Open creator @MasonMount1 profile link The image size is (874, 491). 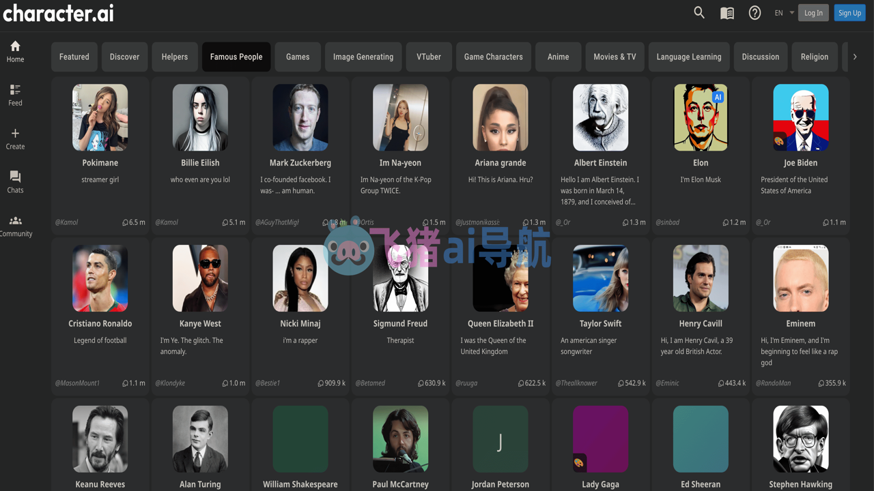77,383
